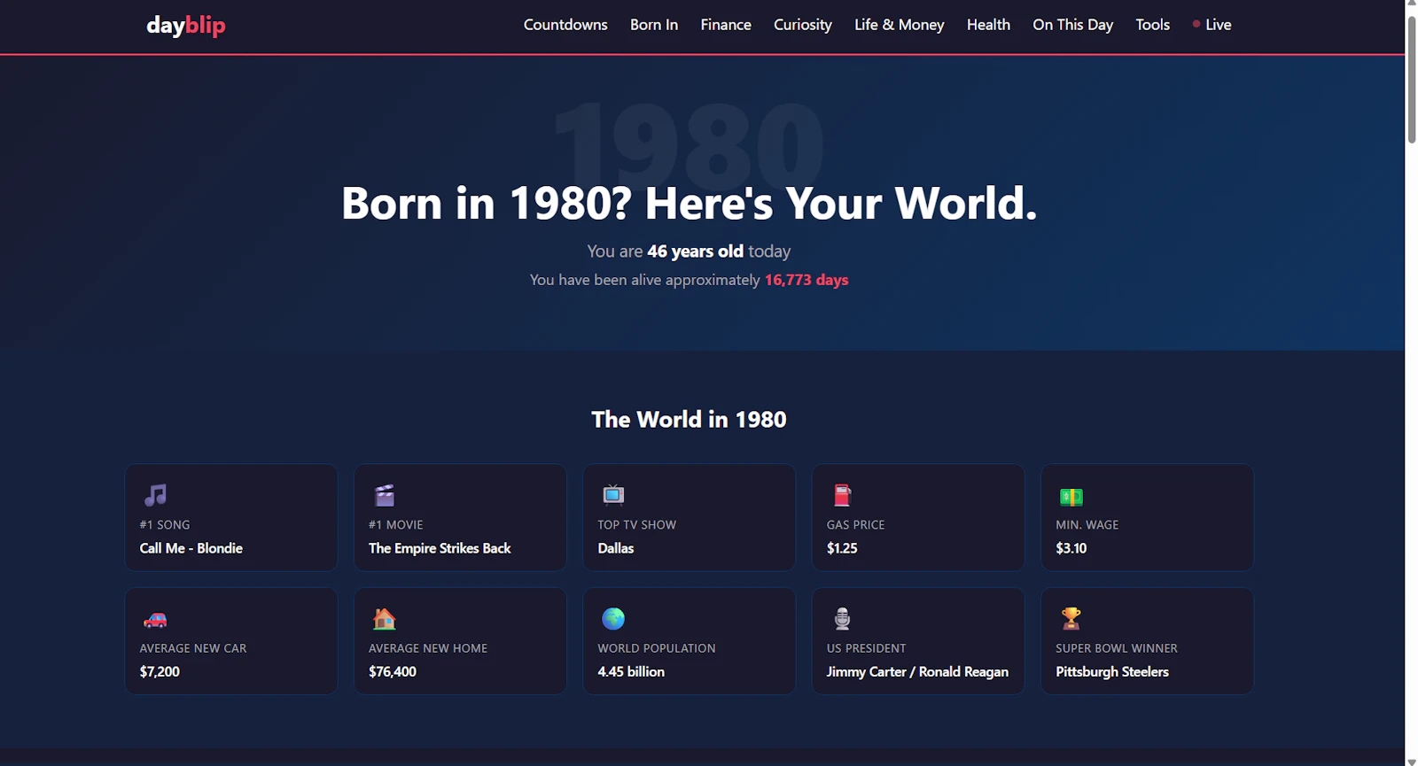This screenshot has width=1418, height=766.
Task: Click the dayblip logo
Action: (186, 25)
